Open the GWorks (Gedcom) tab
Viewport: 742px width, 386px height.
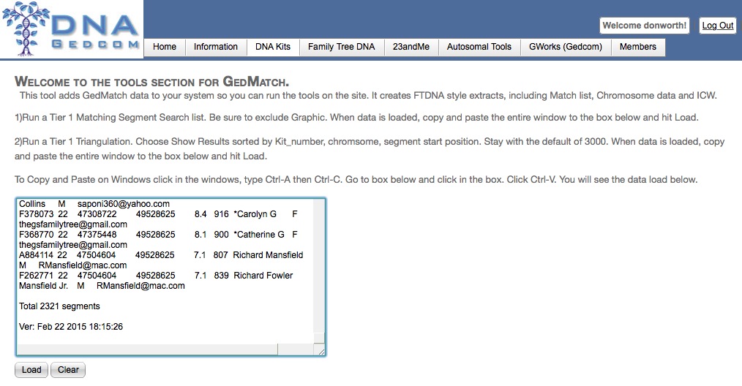coord(565,47)
